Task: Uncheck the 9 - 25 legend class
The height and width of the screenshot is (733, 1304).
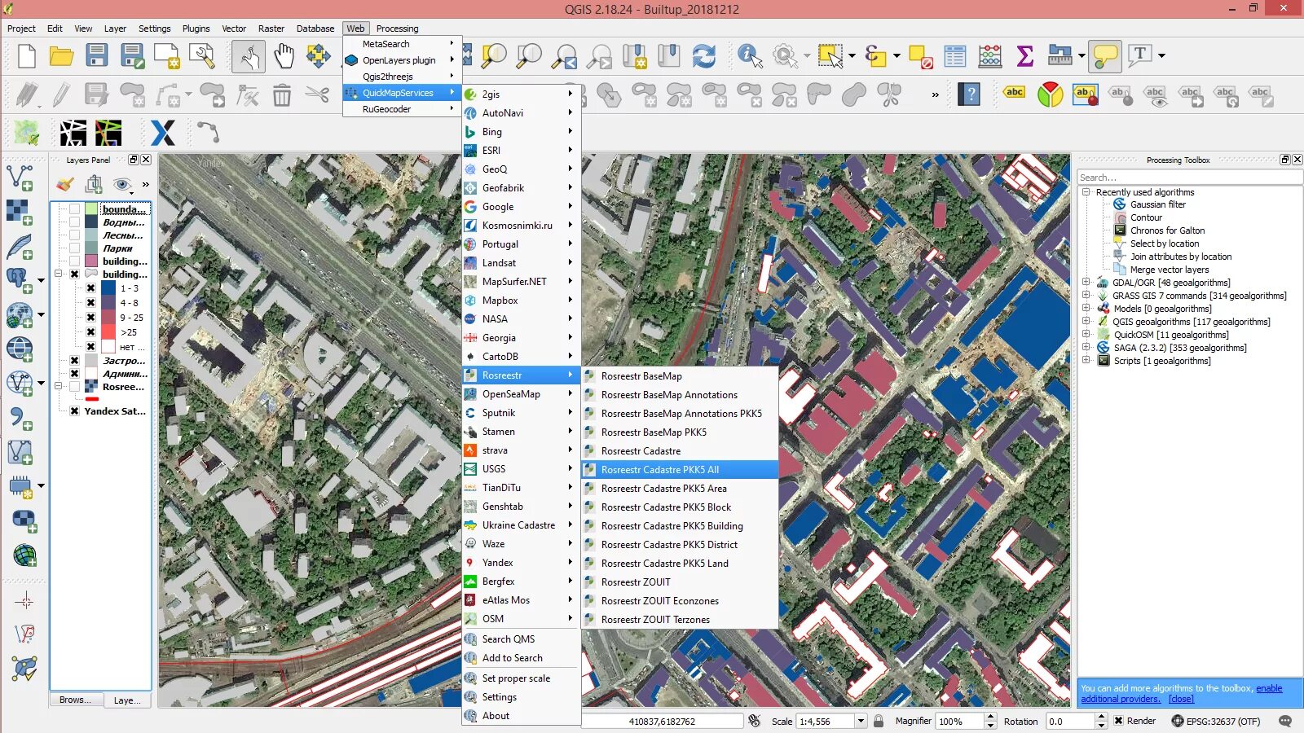Action: click(x=91, y=318)
